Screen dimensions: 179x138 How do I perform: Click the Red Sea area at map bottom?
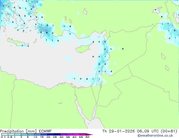pyautogui.click(x=95, y=124)
